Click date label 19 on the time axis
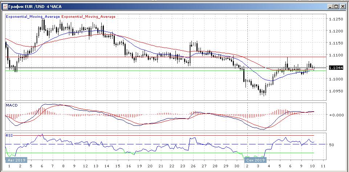 tap(139, 166)
